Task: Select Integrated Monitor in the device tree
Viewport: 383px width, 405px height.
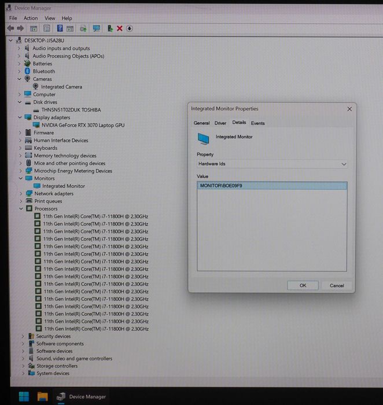Action: (63, 186)
